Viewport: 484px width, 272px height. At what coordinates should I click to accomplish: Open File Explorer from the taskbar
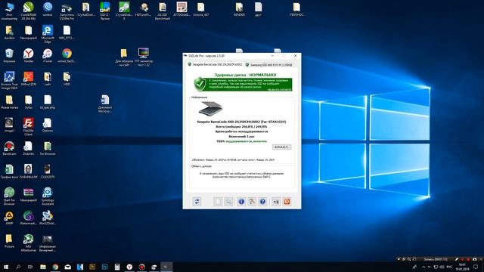click(43, 267)
